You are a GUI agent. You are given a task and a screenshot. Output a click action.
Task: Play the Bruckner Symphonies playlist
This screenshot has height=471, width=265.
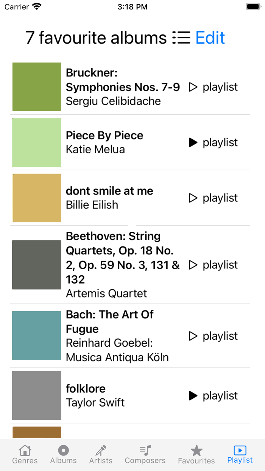[193, 87]
